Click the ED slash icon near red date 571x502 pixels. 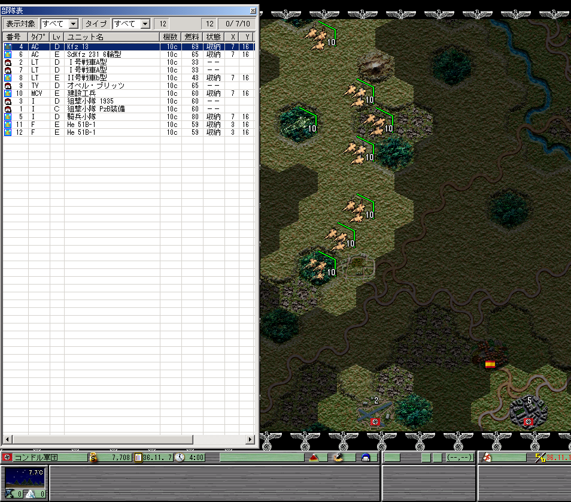[540, 457]
